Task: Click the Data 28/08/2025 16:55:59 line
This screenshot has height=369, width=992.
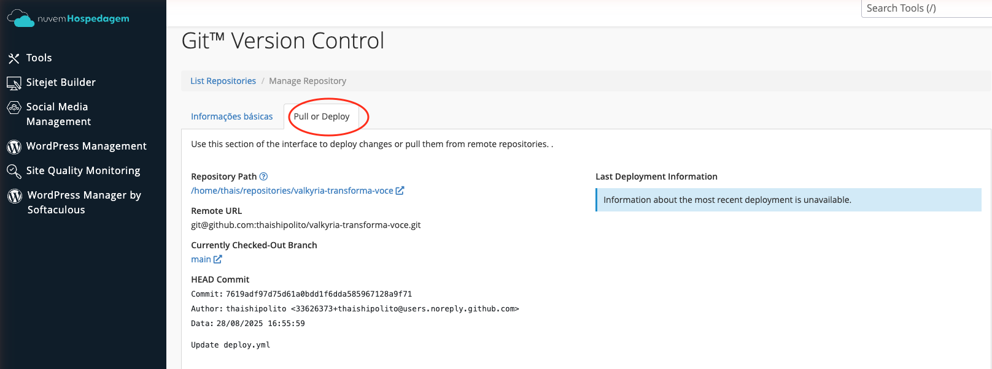Action: [x=248, y=324]
